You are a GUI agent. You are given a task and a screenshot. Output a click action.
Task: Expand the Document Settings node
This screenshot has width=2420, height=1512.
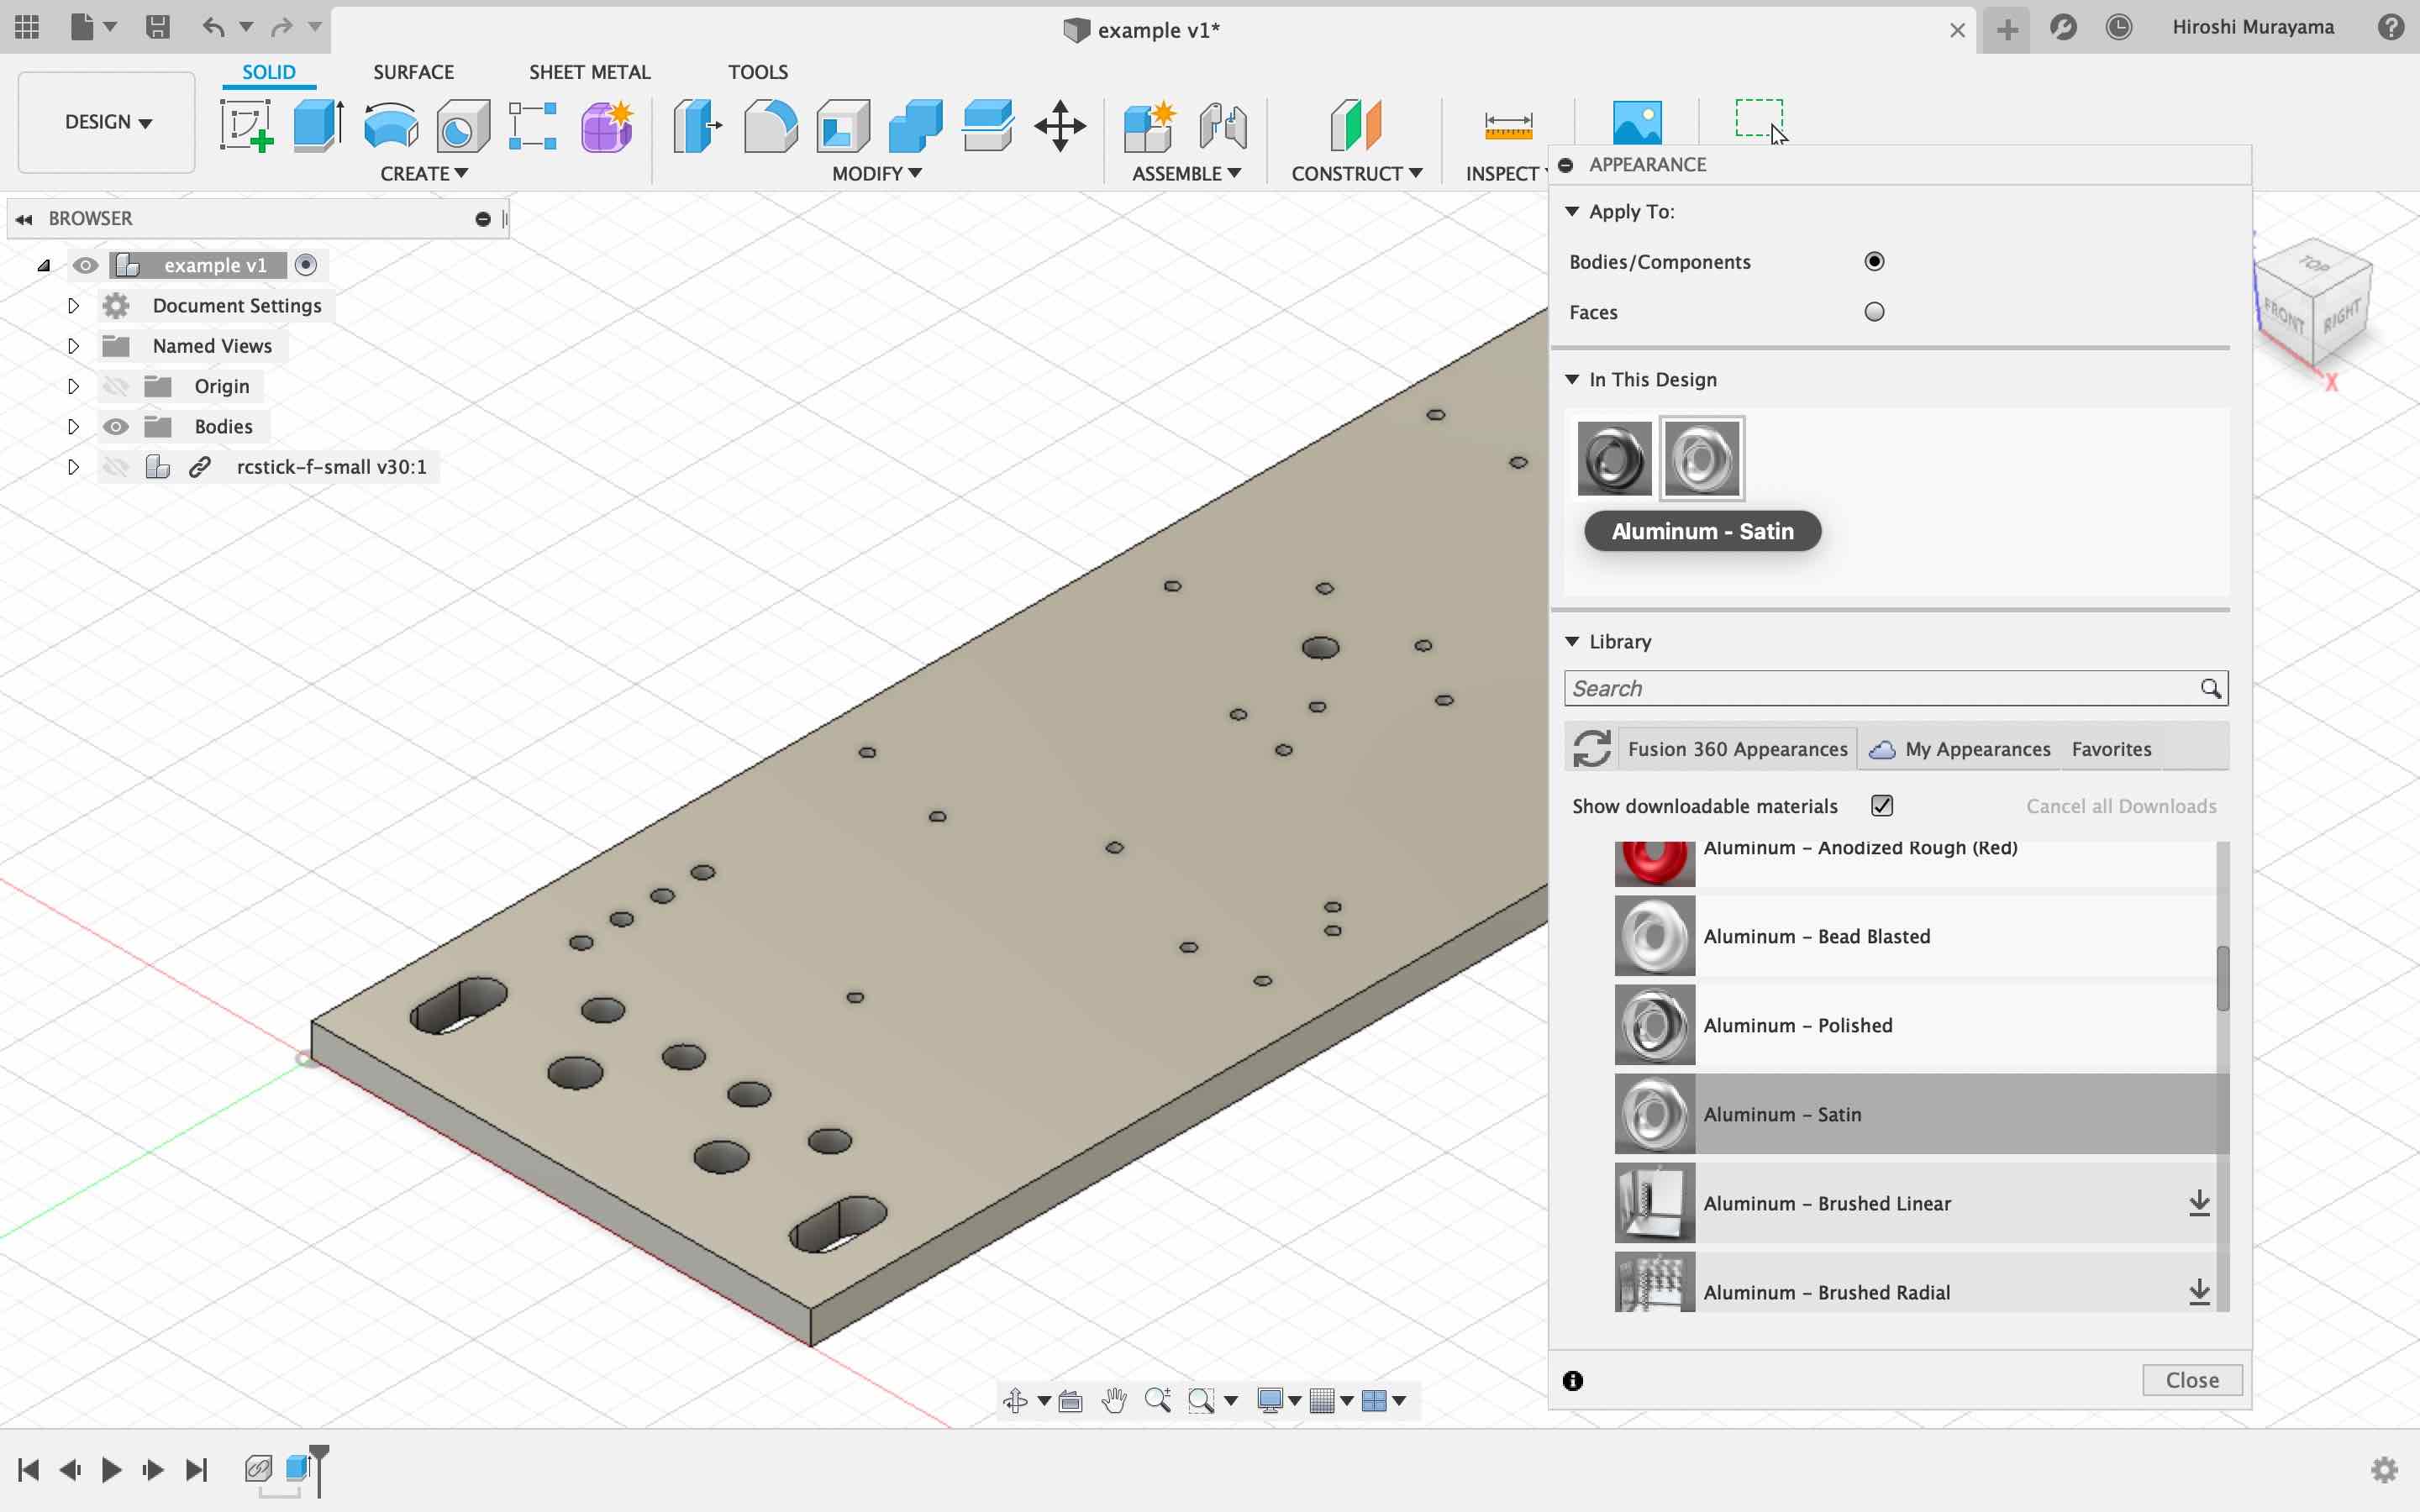pyautogui.click(x=73, y=306)
